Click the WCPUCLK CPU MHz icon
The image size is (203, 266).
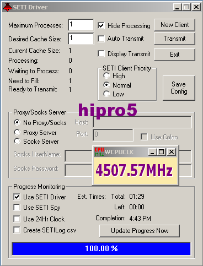tap(99, 152)
